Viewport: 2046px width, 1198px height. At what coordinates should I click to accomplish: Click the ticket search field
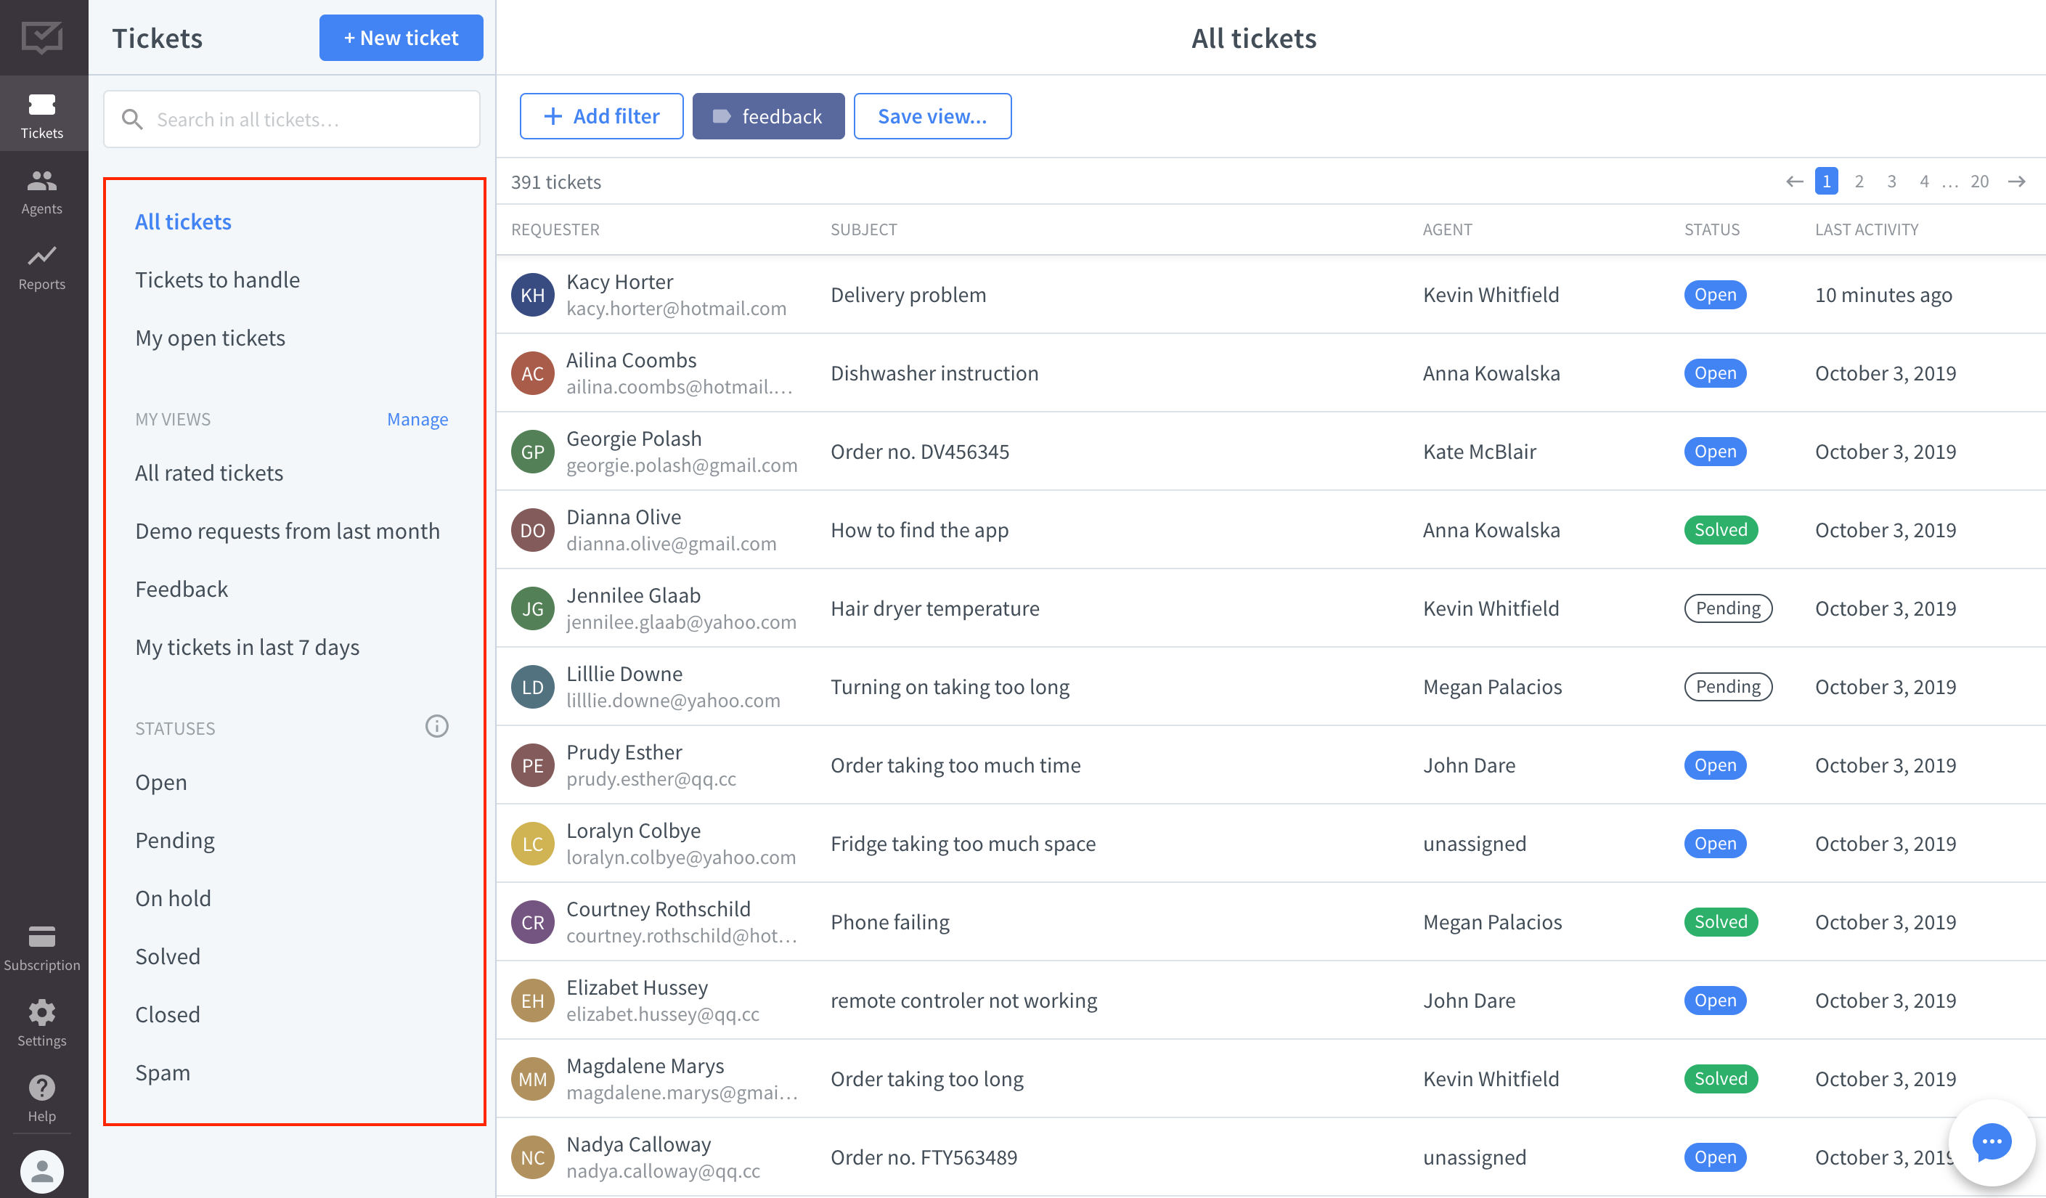(x=293, y=119)
